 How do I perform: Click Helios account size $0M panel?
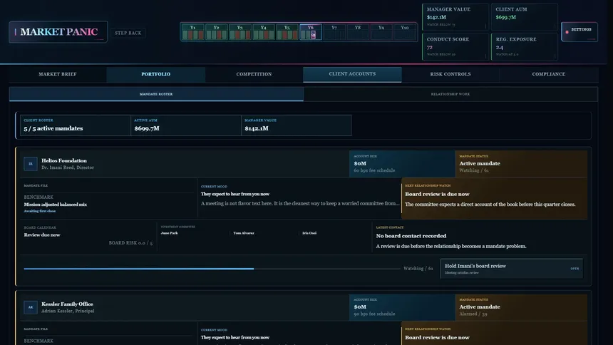click(402, 163)
